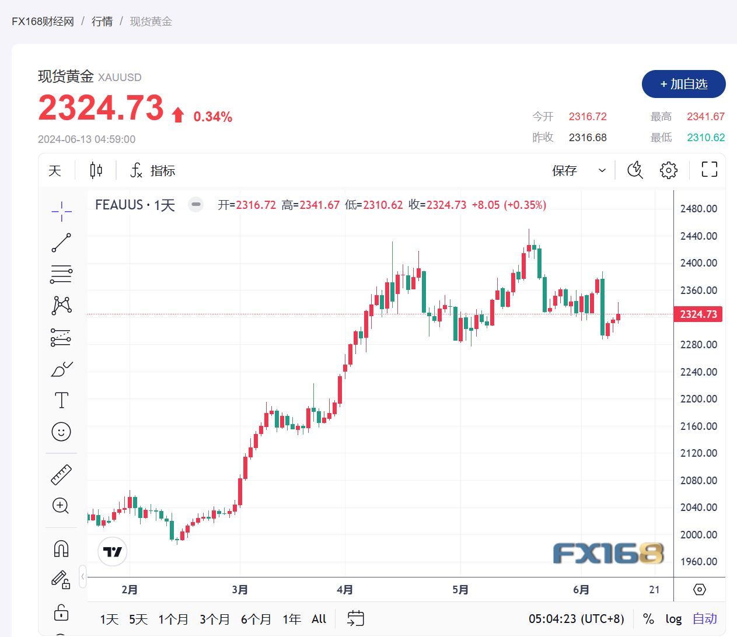Viewport: 737px width, 637px height.
Task: Select the 3个月 time range
Action: click(x=215, y=619)
